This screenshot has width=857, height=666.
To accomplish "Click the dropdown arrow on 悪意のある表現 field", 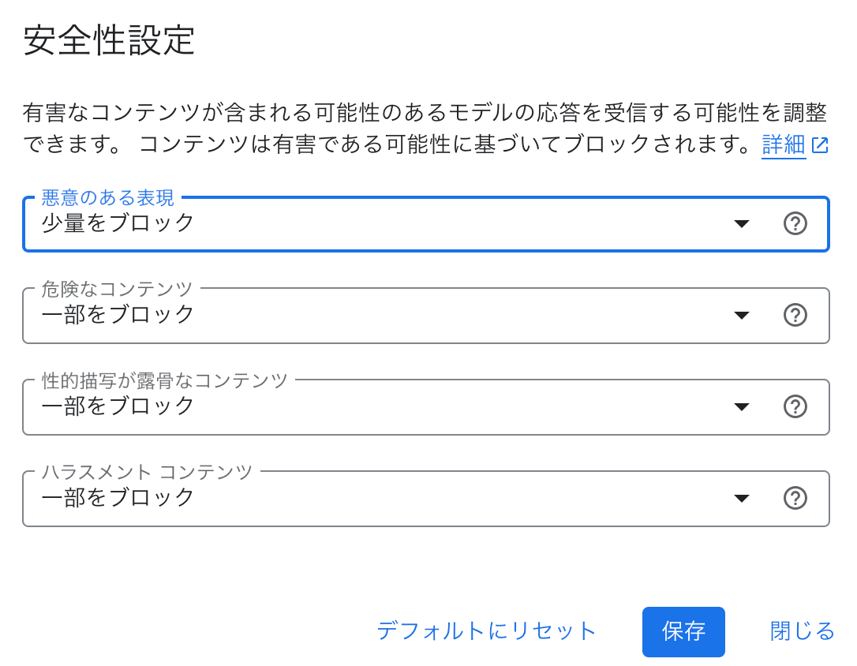I will pos(742,224).
